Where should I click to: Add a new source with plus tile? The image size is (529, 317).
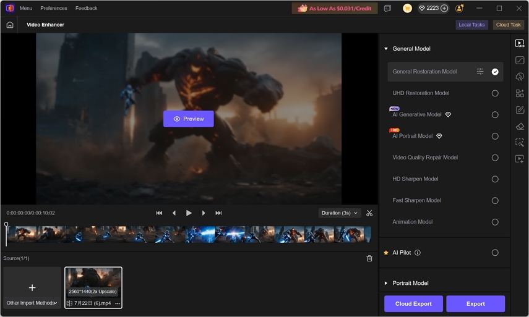[x=32, y=288]
